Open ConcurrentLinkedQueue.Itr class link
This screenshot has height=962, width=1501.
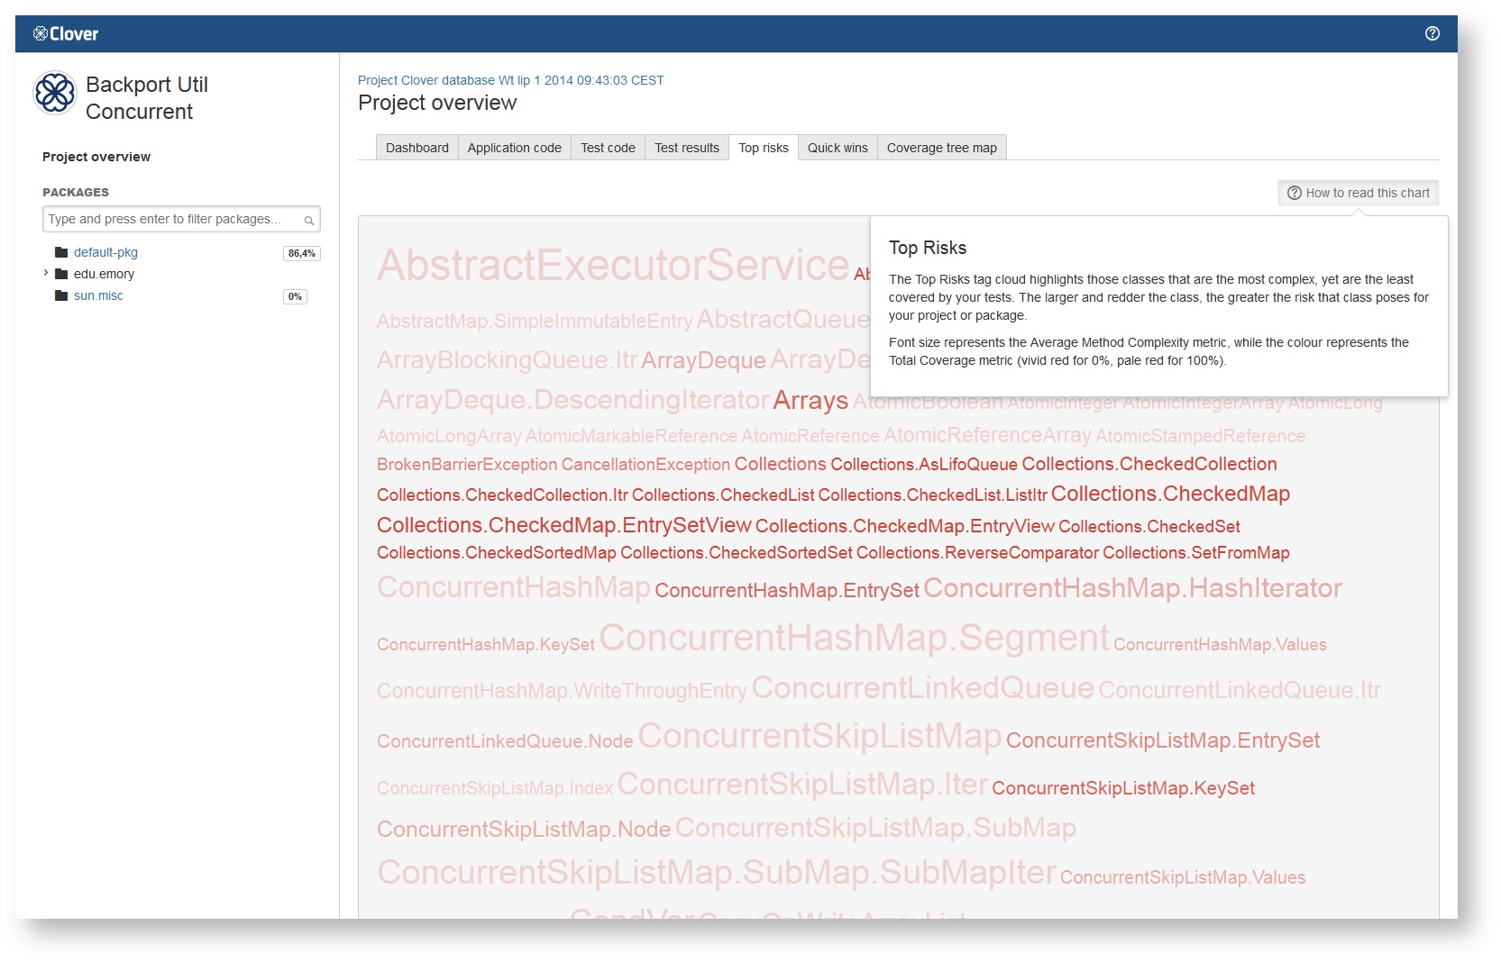[x=1240, y=691]
